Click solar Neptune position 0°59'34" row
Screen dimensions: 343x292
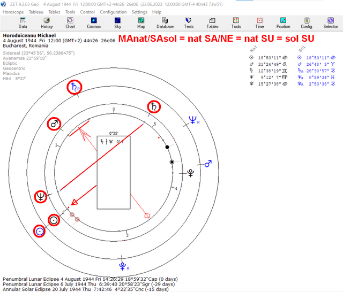point(316,77)
